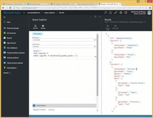153x118 pixels.
Task: Open SQL databases in sidebar
Action: (12, 48)
